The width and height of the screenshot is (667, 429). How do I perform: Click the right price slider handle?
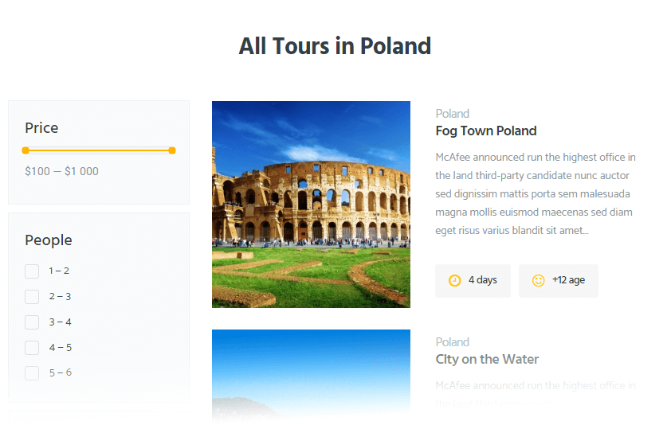point(172,150)
